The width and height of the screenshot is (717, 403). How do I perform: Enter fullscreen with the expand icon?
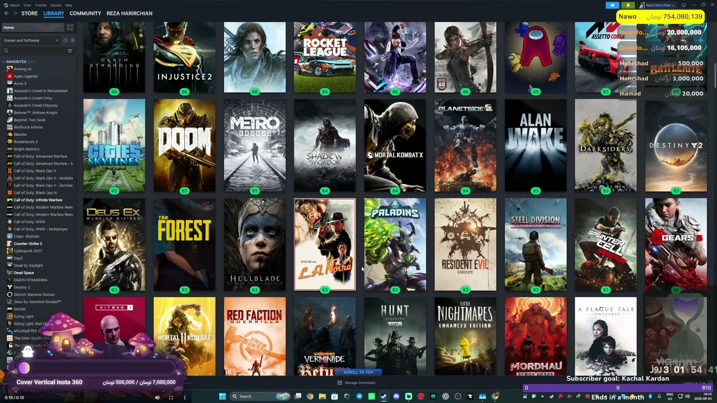point(171,397)
